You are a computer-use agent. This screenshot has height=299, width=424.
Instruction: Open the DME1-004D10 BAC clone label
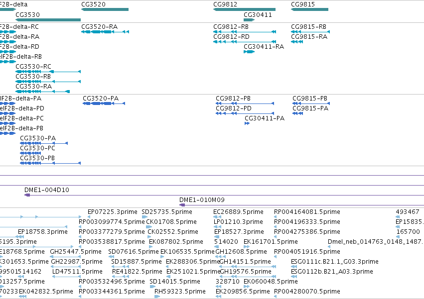pyautogui.click(x=47, y=190)
